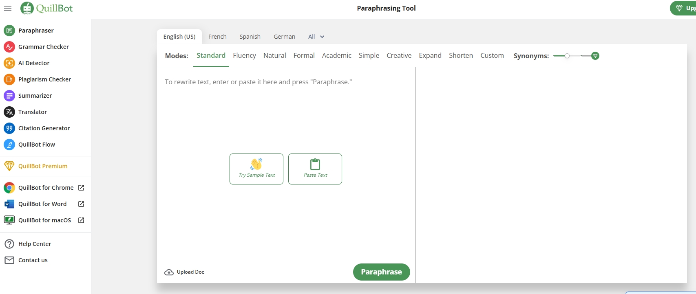
Task: Click the Paraphraser label in sidebar
Action: point(36,31)
